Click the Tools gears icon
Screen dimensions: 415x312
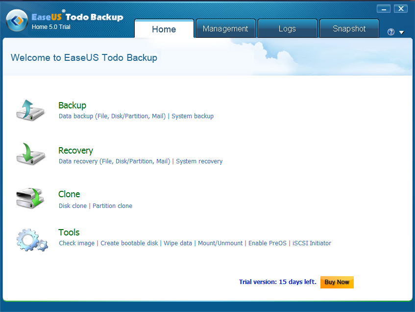pos(32,239)
